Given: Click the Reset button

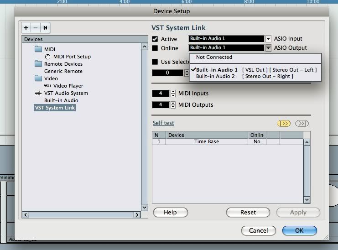Looking at the screenshot, I should coord(248,213).
